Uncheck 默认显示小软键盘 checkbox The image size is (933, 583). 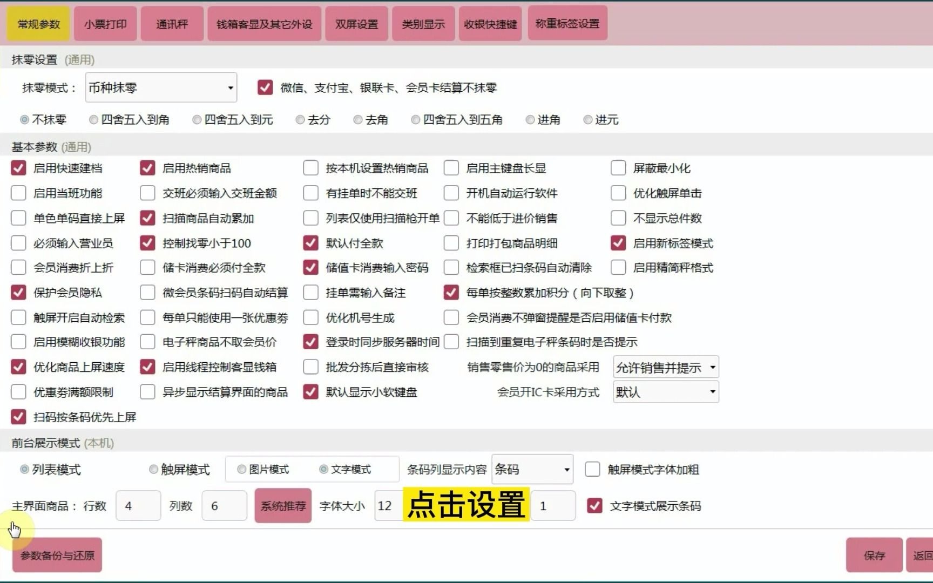pos(310,392)
